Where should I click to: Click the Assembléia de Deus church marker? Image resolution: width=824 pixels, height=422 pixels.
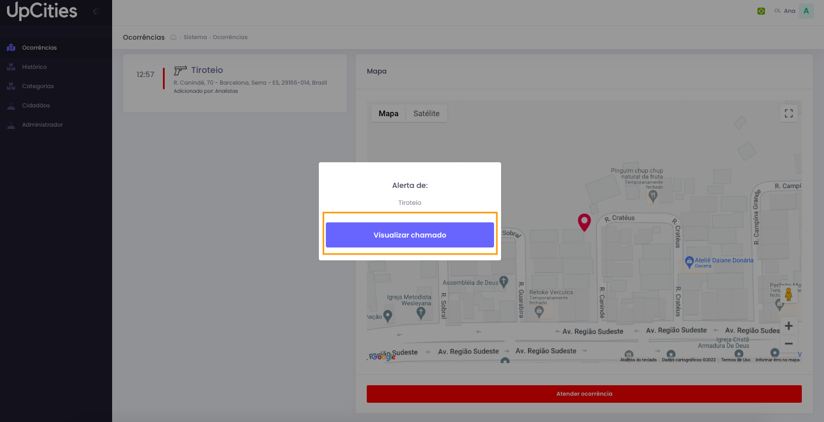[x=504, y=283]
